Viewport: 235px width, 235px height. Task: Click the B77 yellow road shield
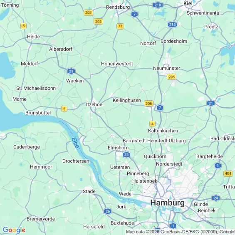tap(120, 26)
